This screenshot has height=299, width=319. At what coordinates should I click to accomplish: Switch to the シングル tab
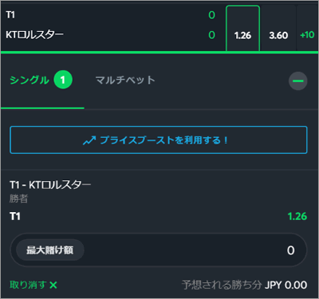(x=30, y=80)
